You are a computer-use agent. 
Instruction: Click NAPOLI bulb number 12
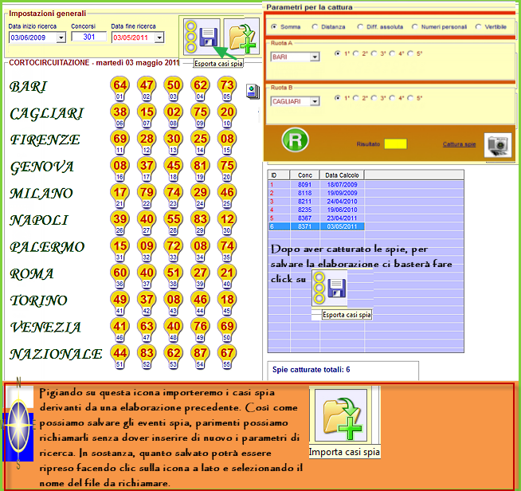pos(226,222)
